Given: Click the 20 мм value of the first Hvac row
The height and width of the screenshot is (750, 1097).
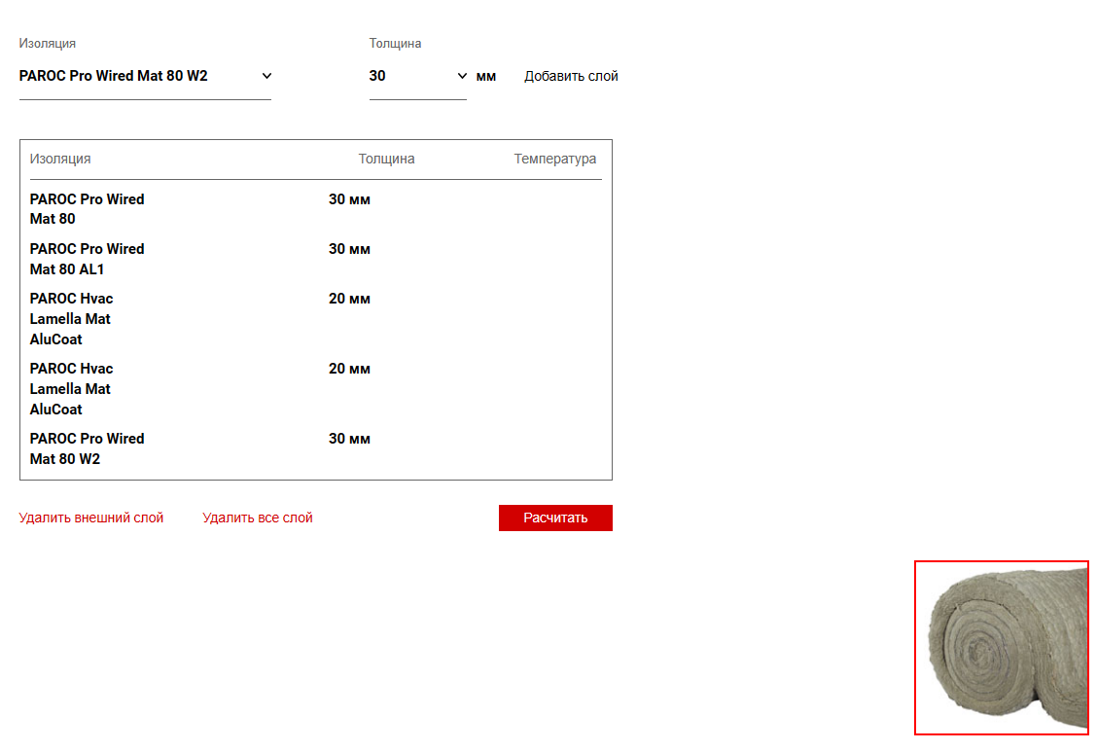Looking at the screenshot, I should (x=349, y=299).
